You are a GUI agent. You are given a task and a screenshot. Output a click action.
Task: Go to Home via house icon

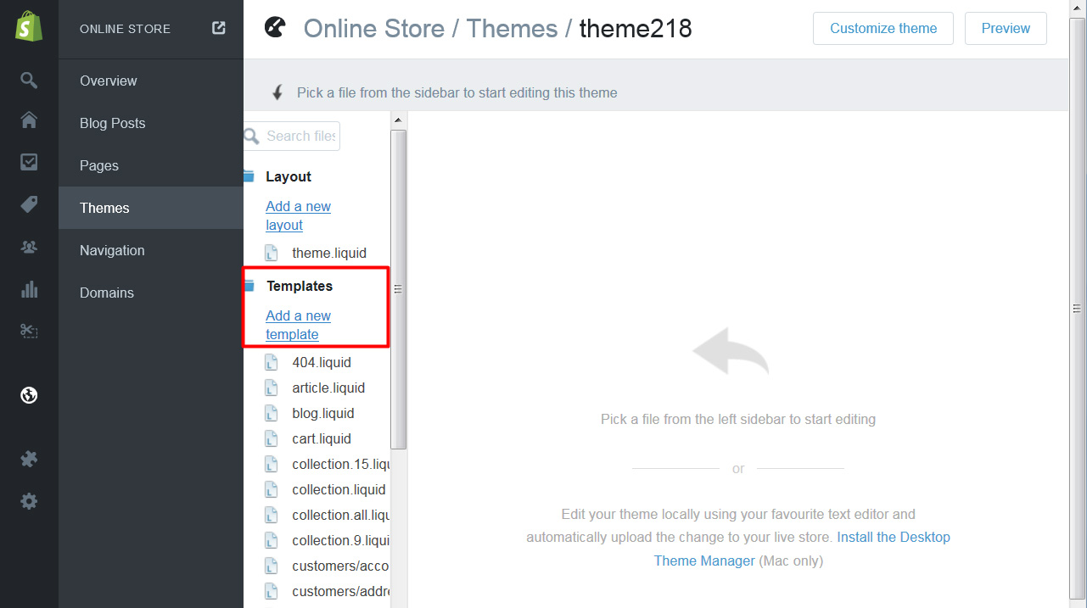coord(29,120)
